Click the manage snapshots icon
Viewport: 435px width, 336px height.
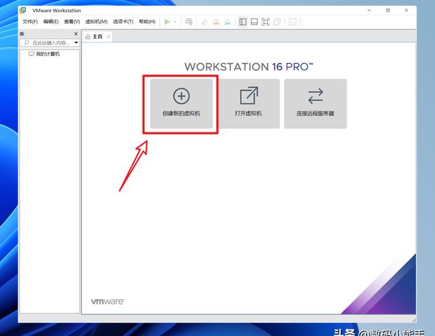click(228, 22)
